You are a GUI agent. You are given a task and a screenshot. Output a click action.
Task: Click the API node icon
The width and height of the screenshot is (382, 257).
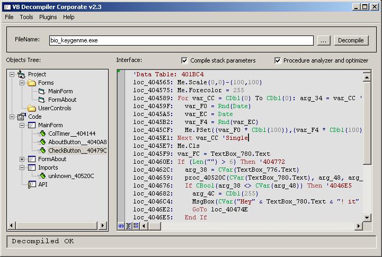[x=32, y=184]
